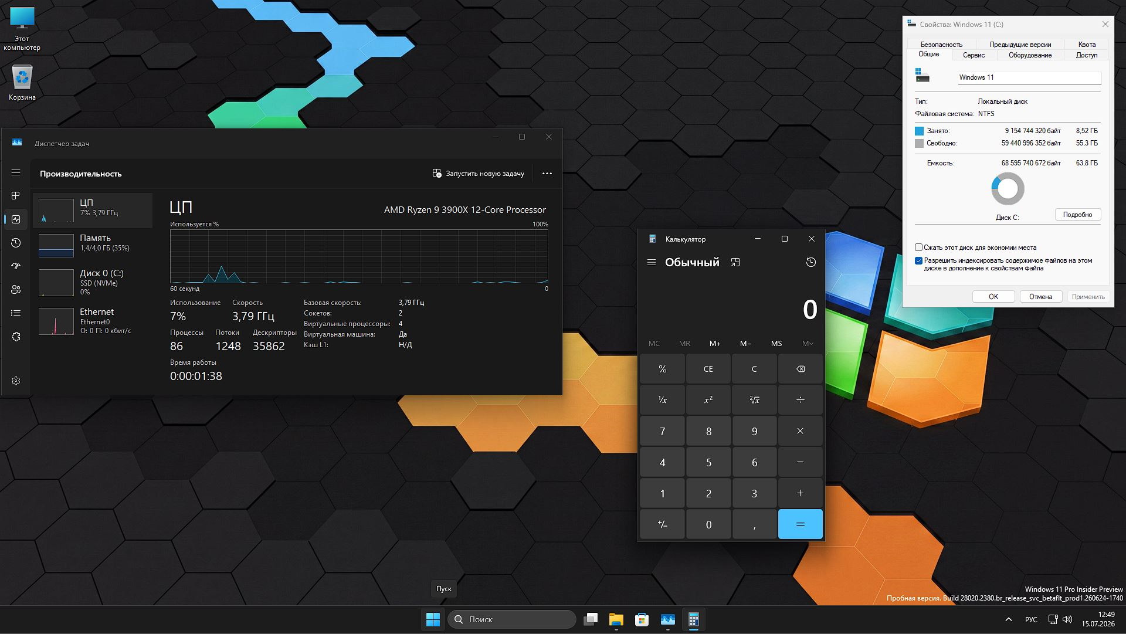Open the Security tab in drive properties

941,45
